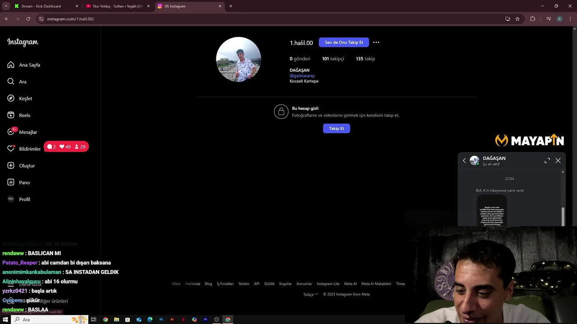The image size is (577, 324).
Task: Open Chrome extensions puzzle icon
Action: [532, 19]
